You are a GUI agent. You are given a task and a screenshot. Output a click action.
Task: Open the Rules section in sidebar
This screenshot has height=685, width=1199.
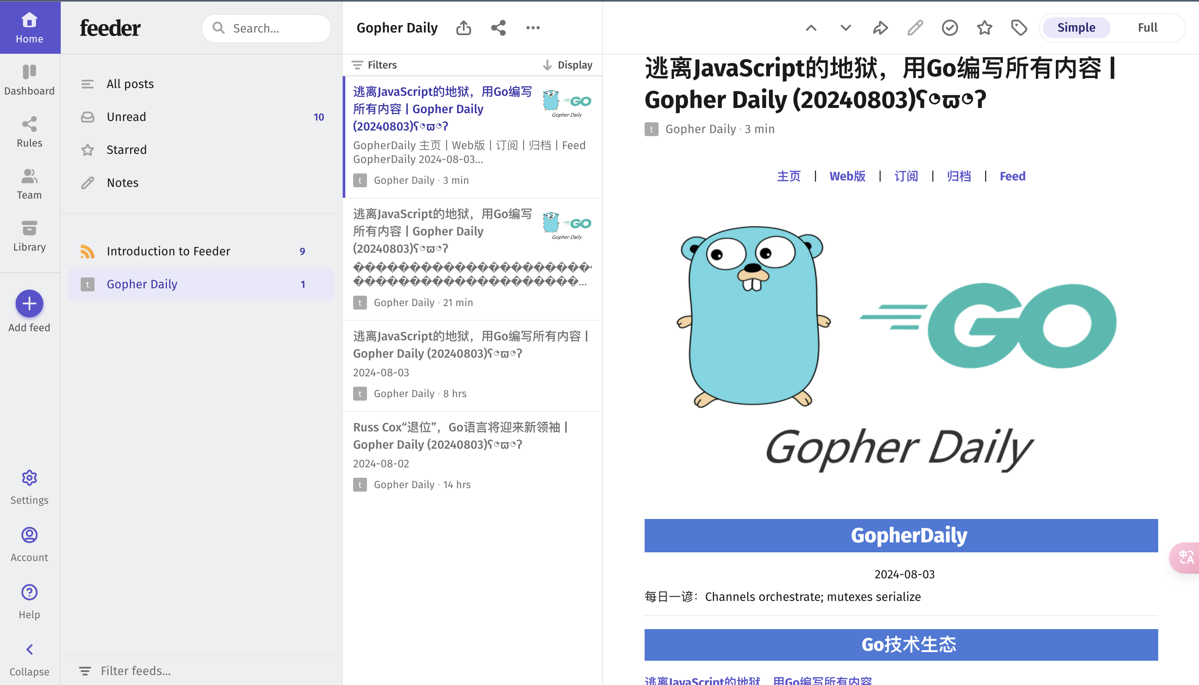pos(29,132)
